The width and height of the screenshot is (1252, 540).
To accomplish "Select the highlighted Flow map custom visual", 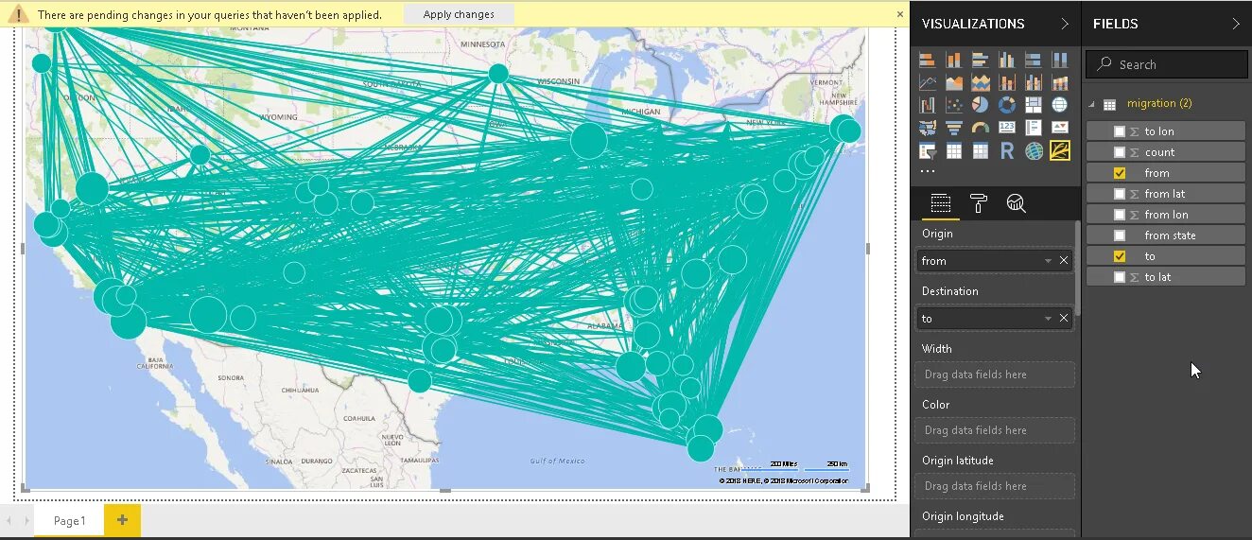I will pyautogui.click(x=1059, y=150).
